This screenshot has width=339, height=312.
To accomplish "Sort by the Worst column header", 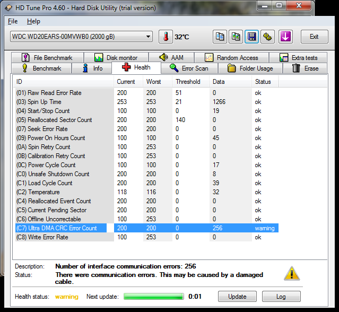I will coord(158,82).
